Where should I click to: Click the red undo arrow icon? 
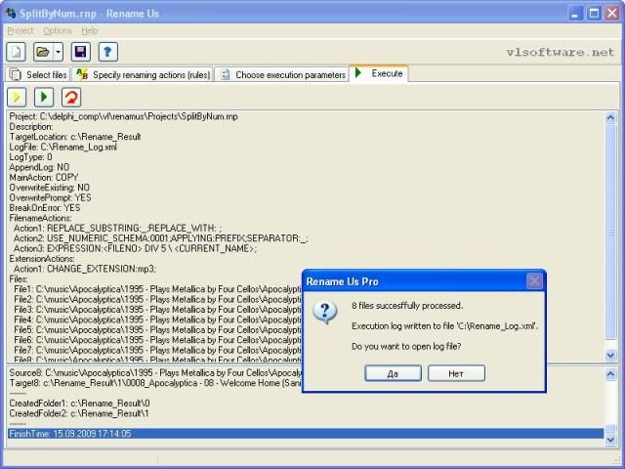tap(71, 97)
